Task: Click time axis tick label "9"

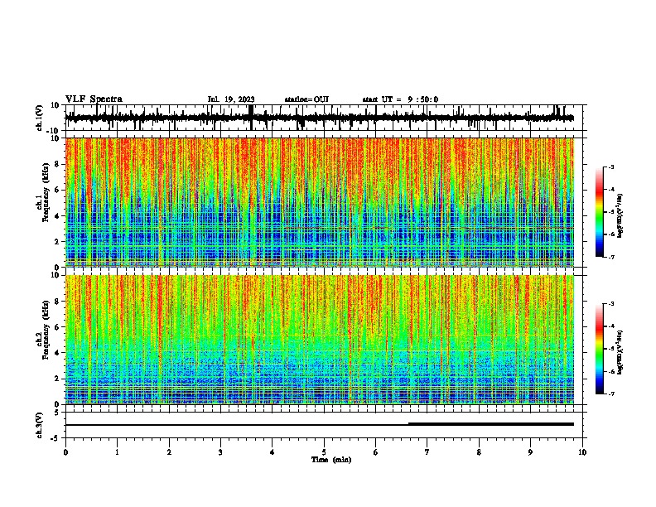Action: [530, 452]
